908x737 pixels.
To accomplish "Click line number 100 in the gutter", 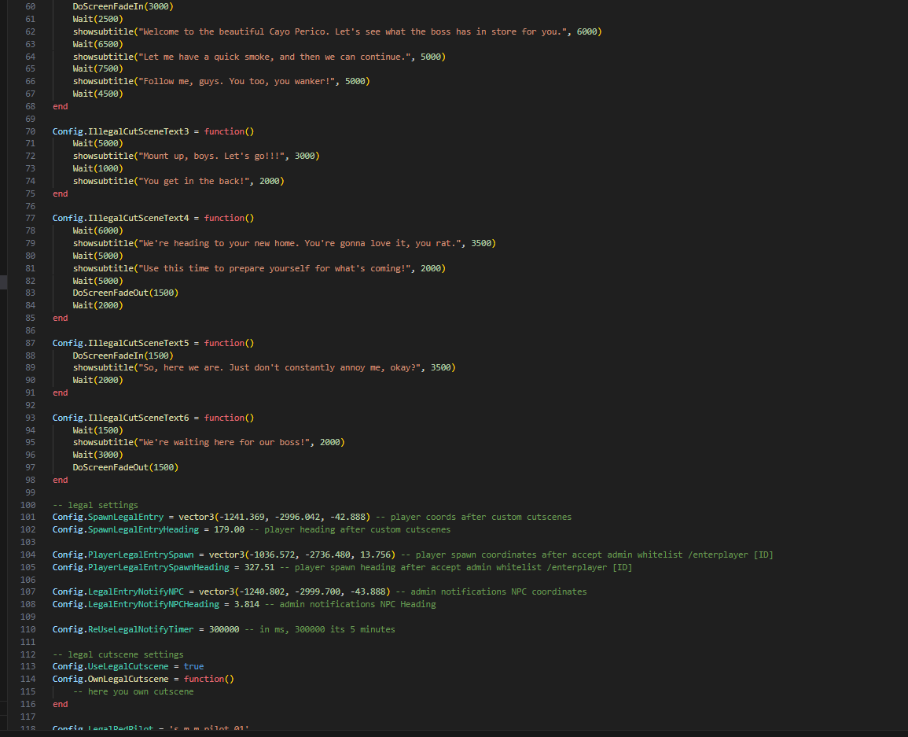I will (x=27, y=504).
